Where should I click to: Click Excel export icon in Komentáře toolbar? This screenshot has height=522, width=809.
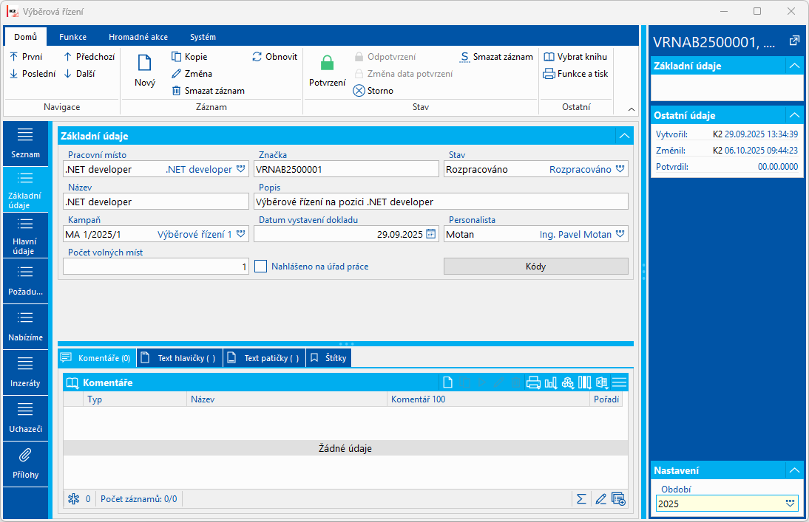(x=602, y=383)
